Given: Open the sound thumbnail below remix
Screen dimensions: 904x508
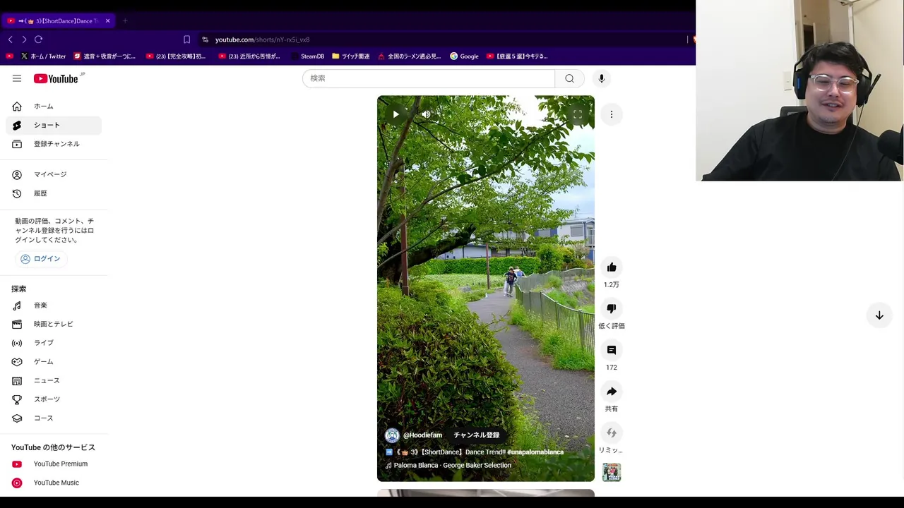Looking at the screenshot, I should [x=612, y=472].
